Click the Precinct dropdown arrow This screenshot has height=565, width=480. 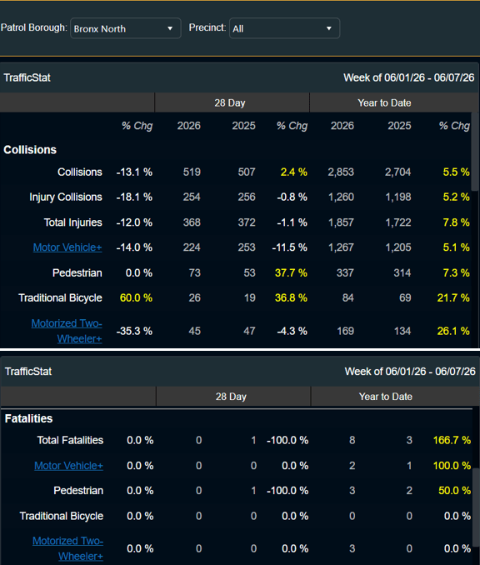coord(328,28)
